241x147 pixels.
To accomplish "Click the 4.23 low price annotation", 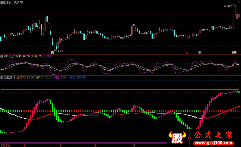I will (60, 51).
